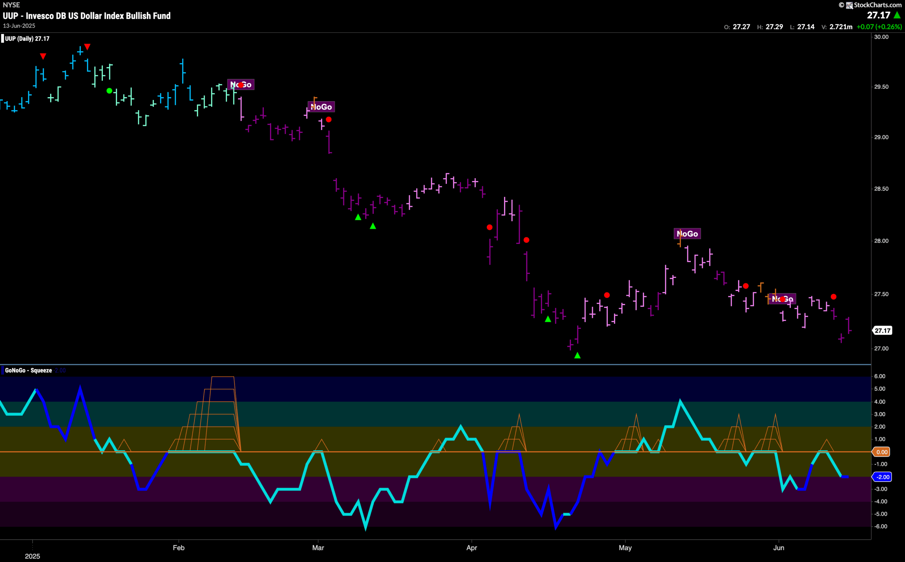Click the blue -2.00 oscillator value tag
The width and height of the screenshot is (905, 562).
[x=882, y=477]
